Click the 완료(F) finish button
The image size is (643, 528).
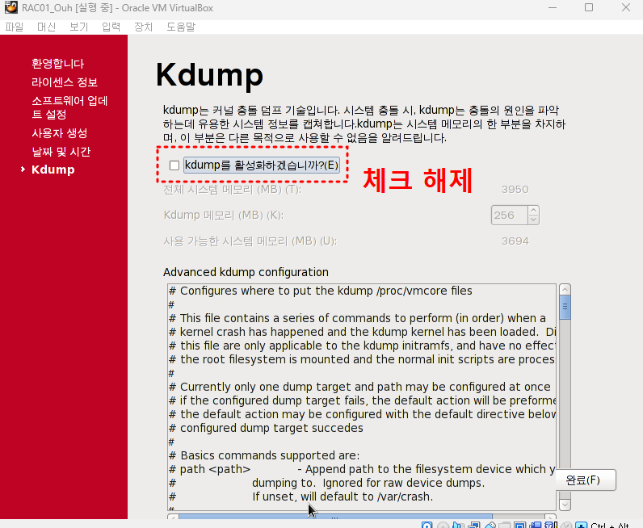[x=586, y=480]
